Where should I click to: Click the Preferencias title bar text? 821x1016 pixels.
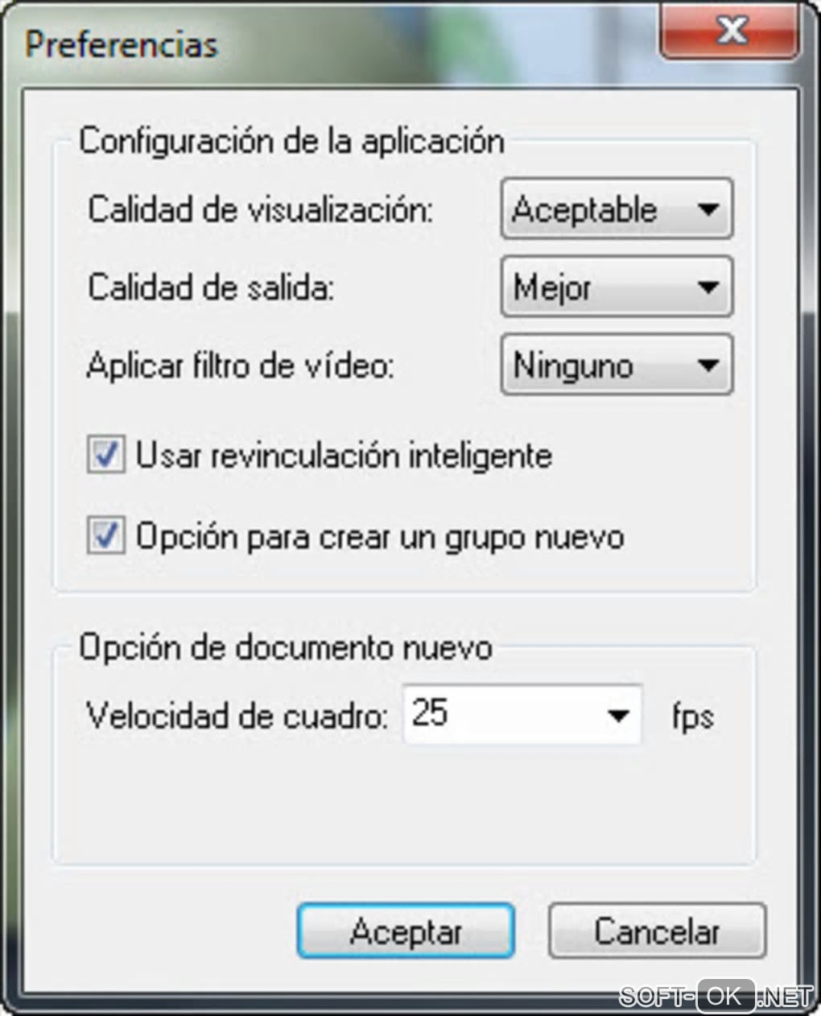122,44
